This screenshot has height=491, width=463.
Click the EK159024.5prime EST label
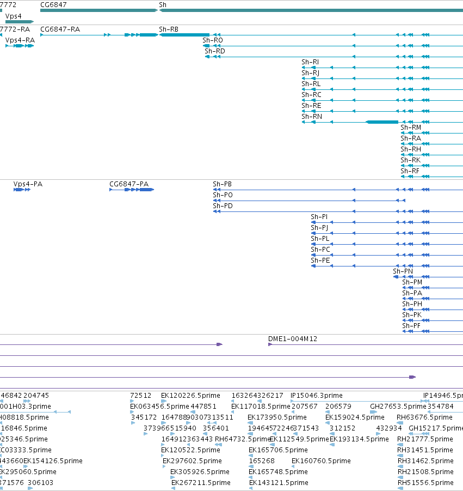pyautogui.click(x=355, y=417)
